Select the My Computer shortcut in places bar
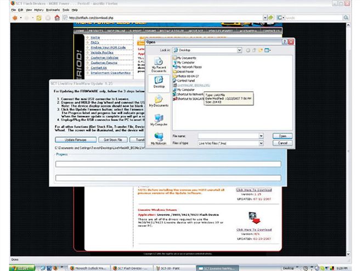 pos(159,120)
